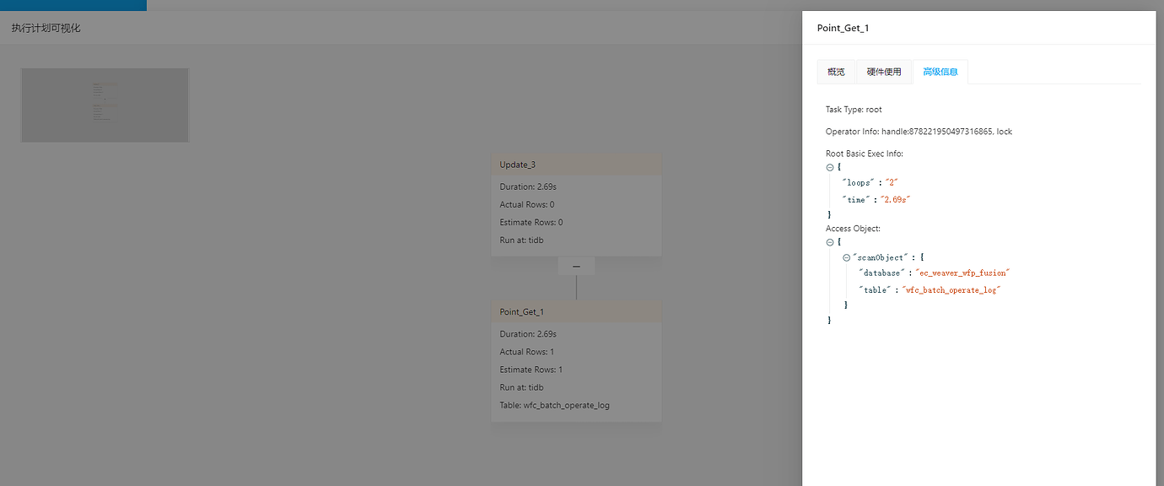1164x486 pixels.
Task: Collapse the Access Object JSON root
Action: tap(830, 242)
